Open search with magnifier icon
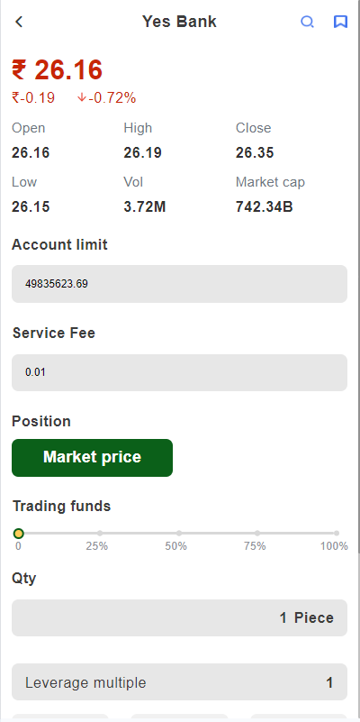 click(x=307, y=22)
